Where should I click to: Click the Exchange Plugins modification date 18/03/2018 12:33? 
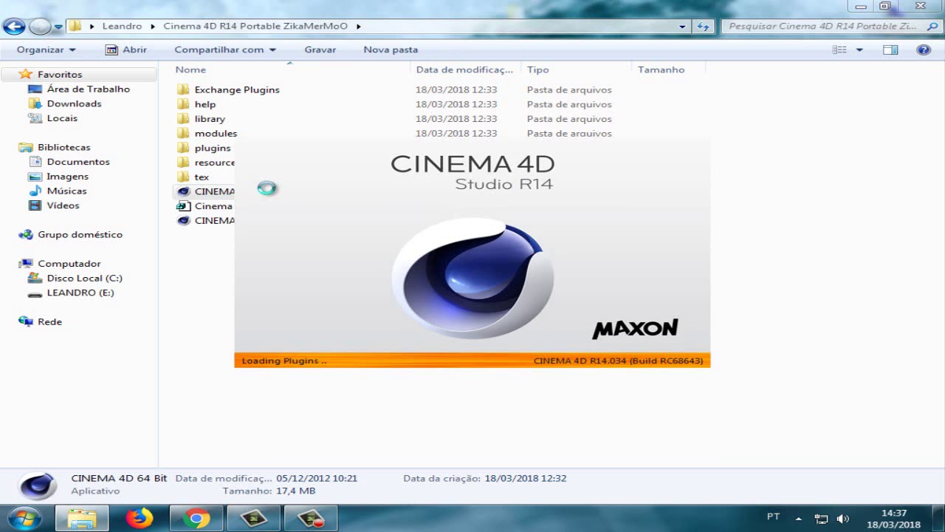(456, 89)
